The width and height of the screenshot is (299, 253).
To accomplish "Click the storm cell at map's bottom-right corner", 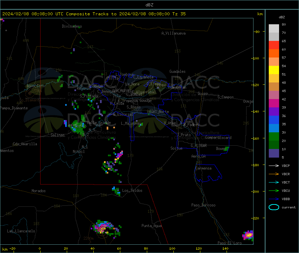I will (248, 235).
